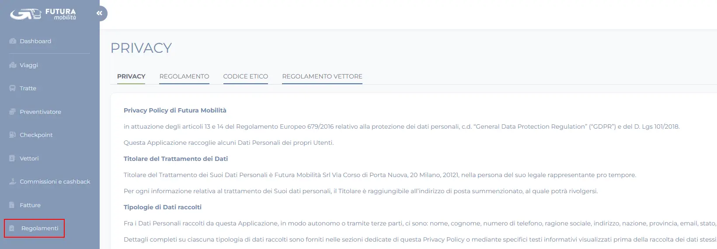Click paragraph starting 'Dettagli completi su ciascuna'

click(x=420, y=239)
